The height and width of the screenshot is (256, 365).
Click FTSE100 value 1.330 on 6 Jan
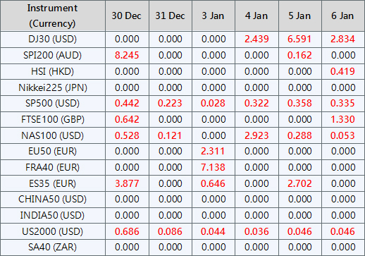343,119
